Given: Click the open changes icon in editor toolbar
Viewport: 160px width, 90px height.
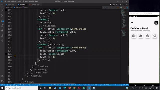Looking at the screenshot, I should [x=114, y=5].
